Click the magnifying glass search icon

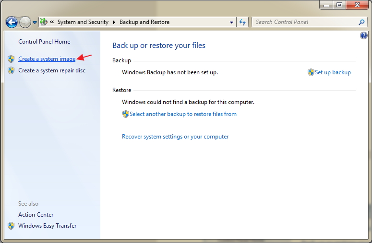(x=361, y=22)
